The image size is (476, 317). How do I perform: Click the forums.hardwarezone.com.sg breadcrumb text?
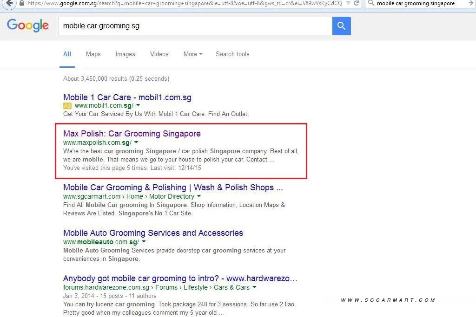click(106, 287)
